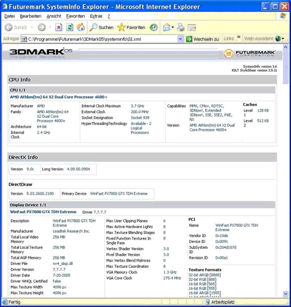This screenshot has width=291, height=307.
Task: Click the DirectDraw version 5.03.2600.2180
Action: coord(40,194)
